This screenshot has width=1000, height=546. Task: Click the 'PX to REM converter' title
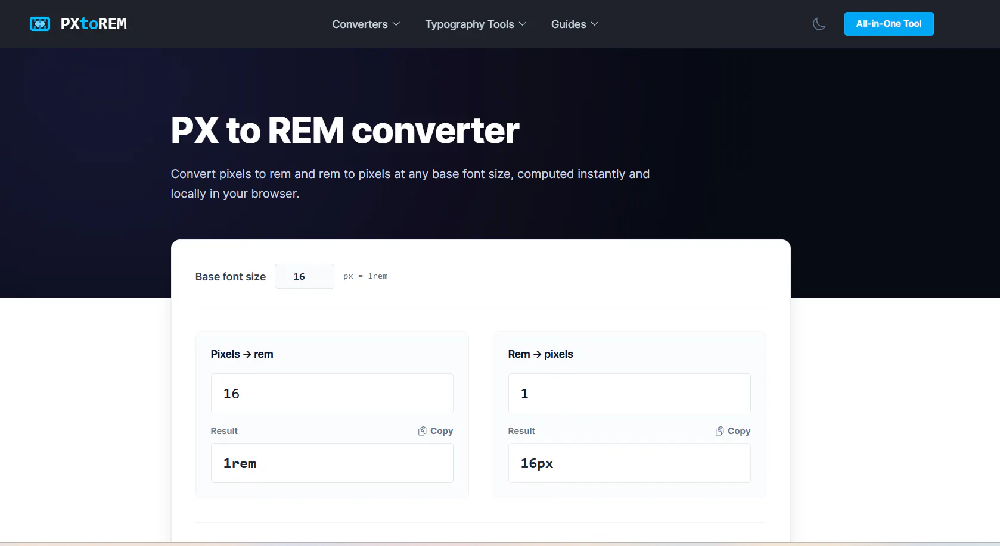(x=345, y=130)
